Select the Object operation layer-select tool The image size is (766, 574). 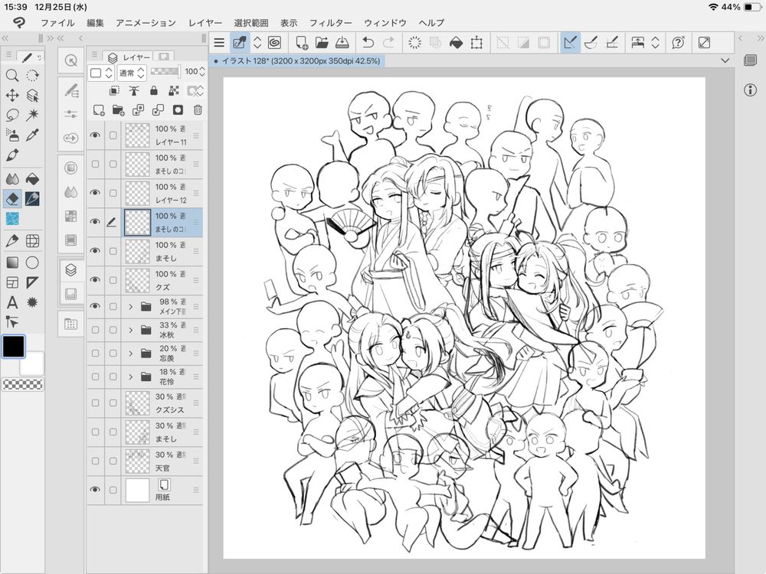(32, 95)
